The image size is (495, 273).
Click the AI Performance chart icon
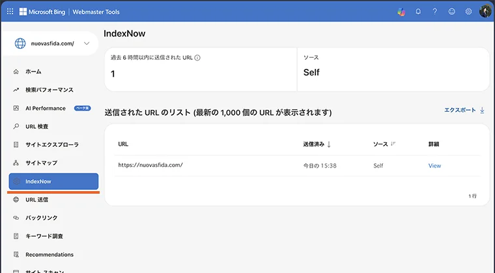point(16,108)
